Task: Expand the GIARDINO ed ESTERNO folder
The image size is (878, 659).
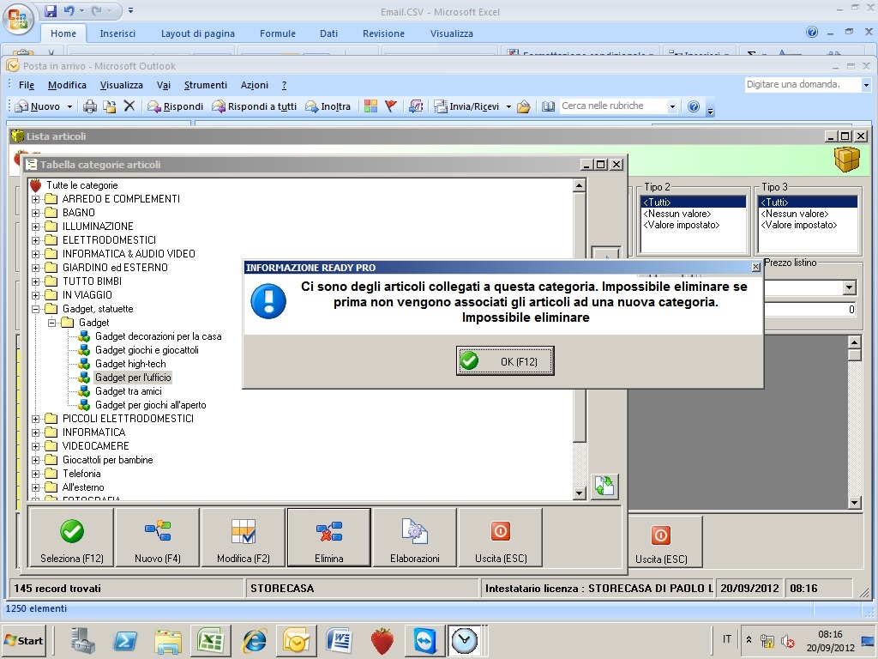Action: tap(36, 268)
